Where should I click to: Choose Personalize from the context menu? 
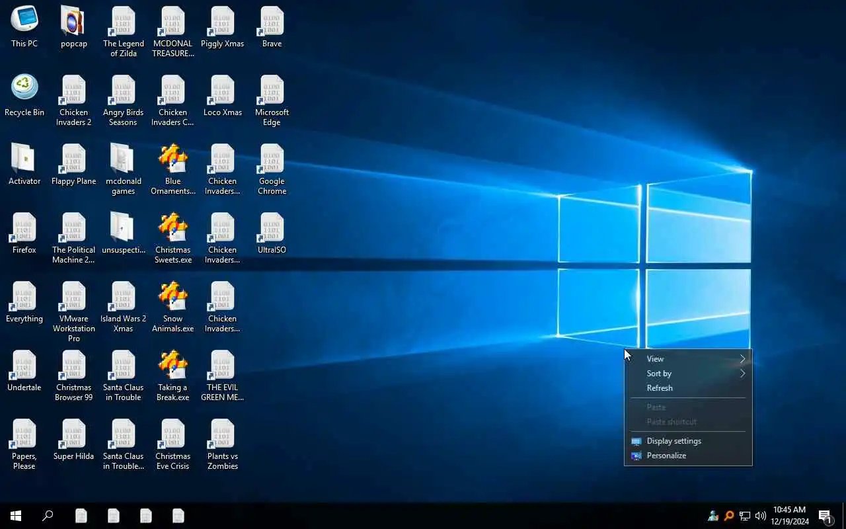pyautogui.click(x=688, y=456)
